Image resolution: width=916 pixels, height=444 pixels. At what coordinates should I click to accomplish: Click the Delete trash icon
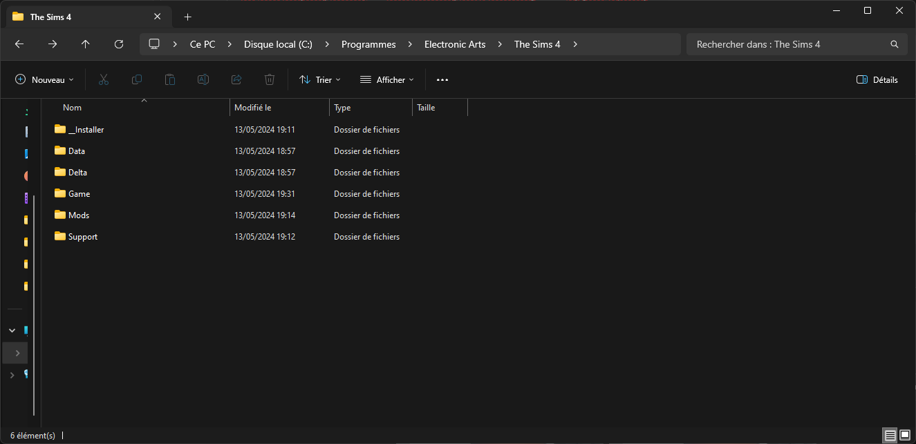click(x=270, y=80)
